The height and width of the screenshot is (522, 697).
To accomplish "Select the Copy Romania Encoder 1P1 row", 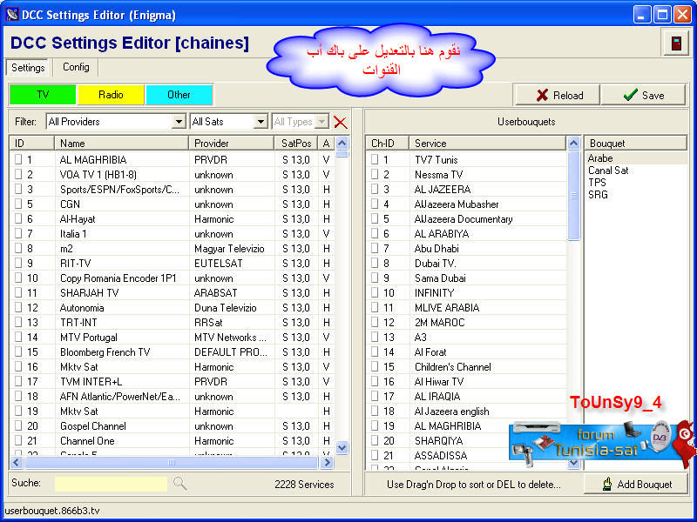I will coord(172,278).
